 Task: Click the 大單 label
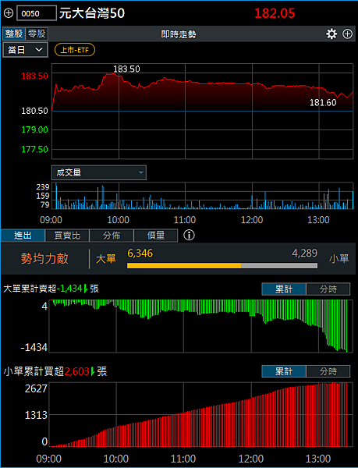106,259
